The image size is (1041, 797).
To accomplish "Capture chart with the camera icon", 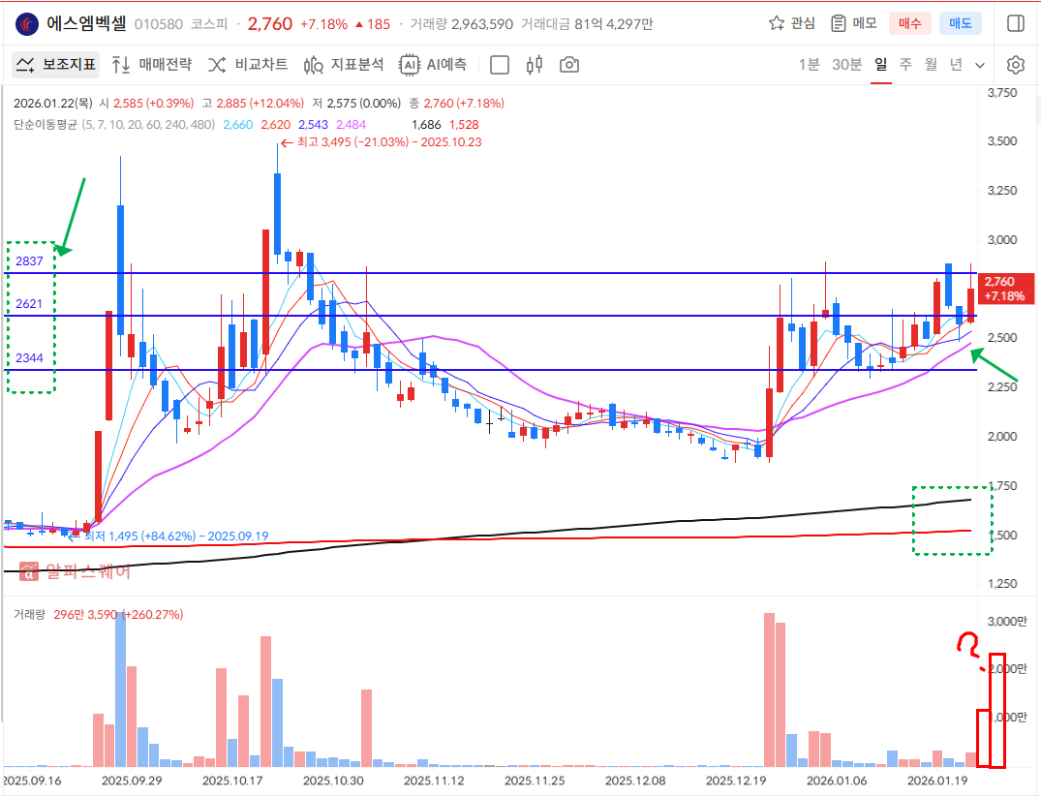I will [569, 65].
